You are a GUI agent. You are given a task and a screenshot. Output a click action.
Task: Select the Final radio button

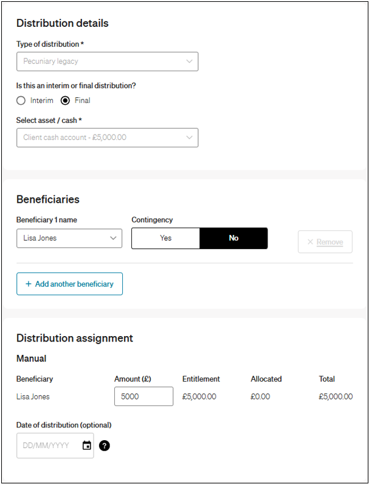(x=66, y=100)
